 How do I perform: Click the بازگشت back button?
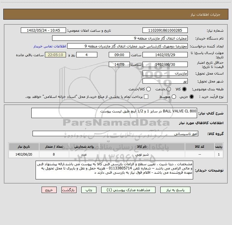coord(69,190)
